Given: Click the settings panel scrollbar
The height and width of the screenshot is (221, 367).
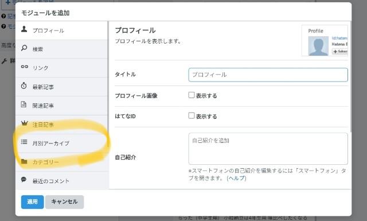Looking at the screenshot, I should pyautogui.click(x=350, y=76).
